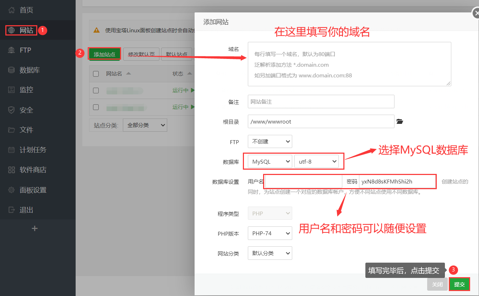Click the 数据库 database stack icon
The image size is (479, 296).
pos(12,70)
